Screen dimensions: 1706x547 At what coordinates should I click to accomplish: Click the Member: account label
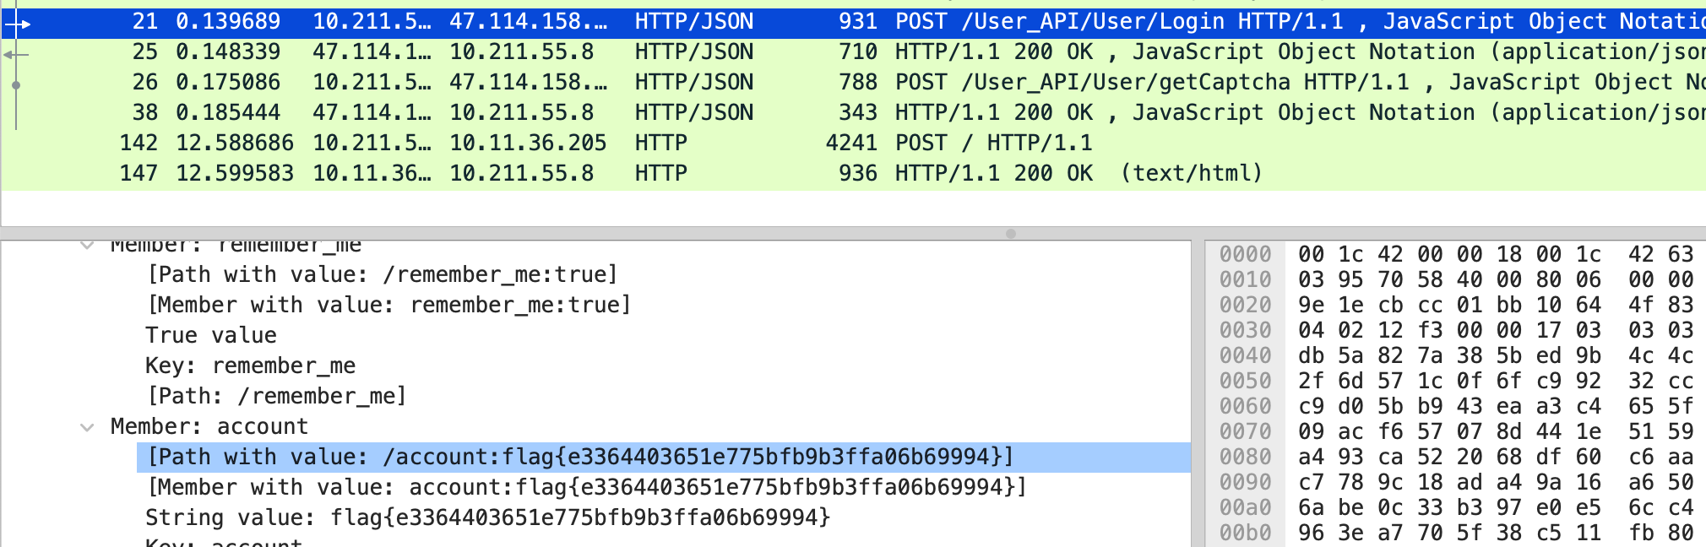point(209,427)
